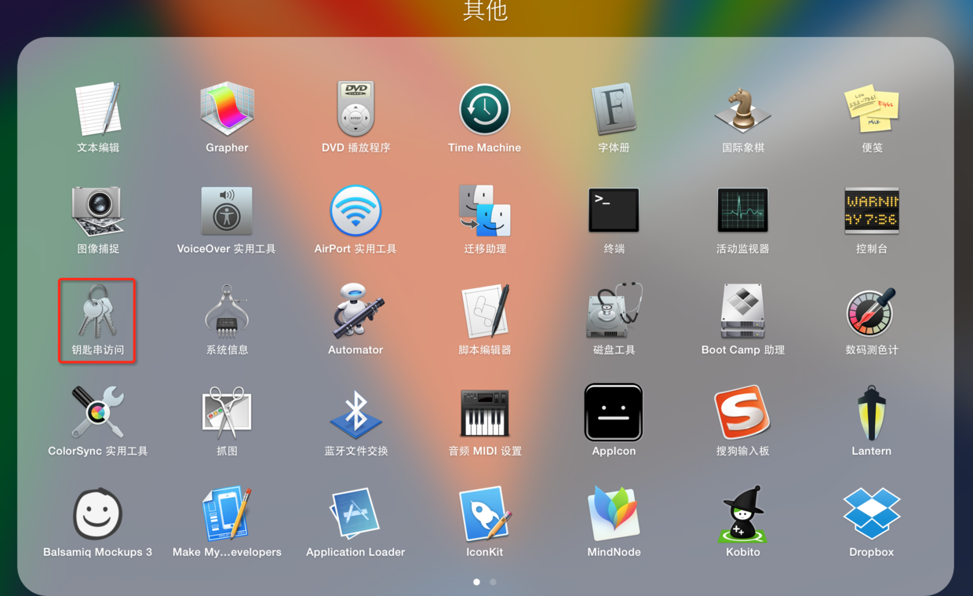This screenshot has width=973, height=596.
Task: Launch 脚本编辑器 (Script Editor)
Action: (x=484, y=313)
